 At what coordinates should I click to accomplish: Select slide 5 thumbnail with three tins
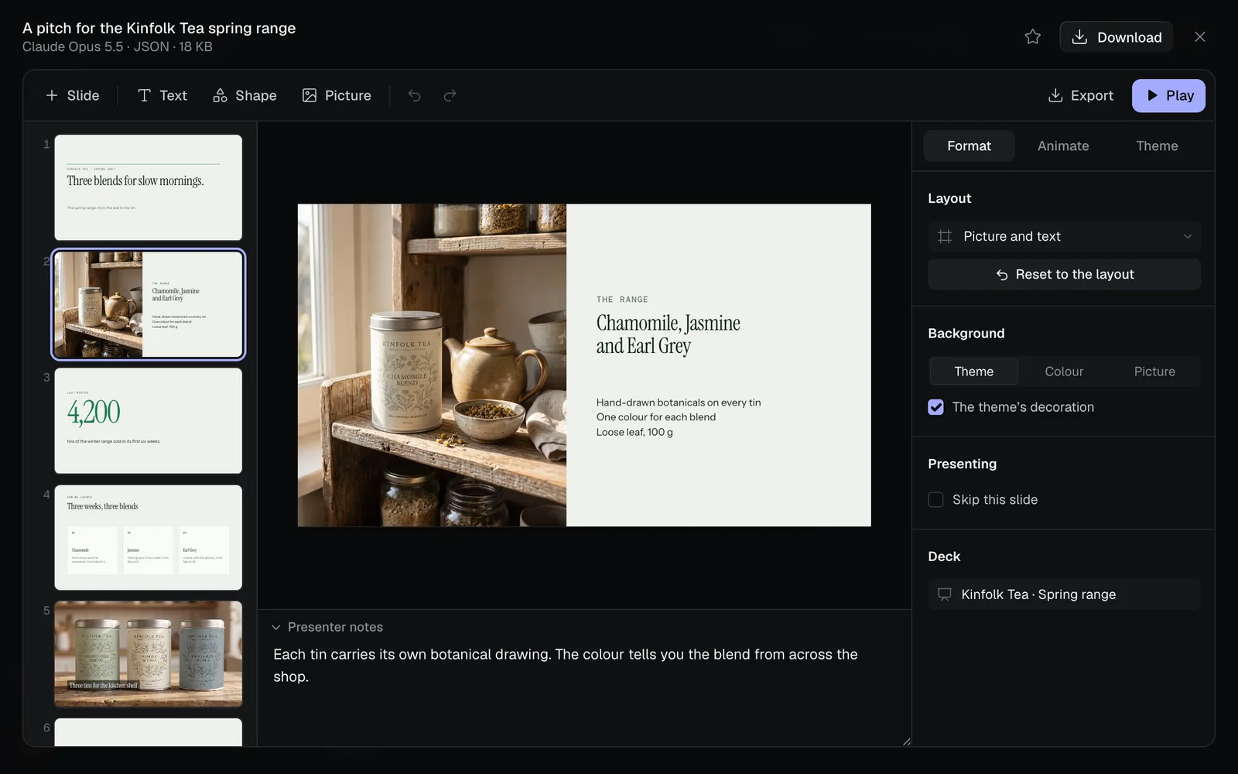click(x=148, y=654)
